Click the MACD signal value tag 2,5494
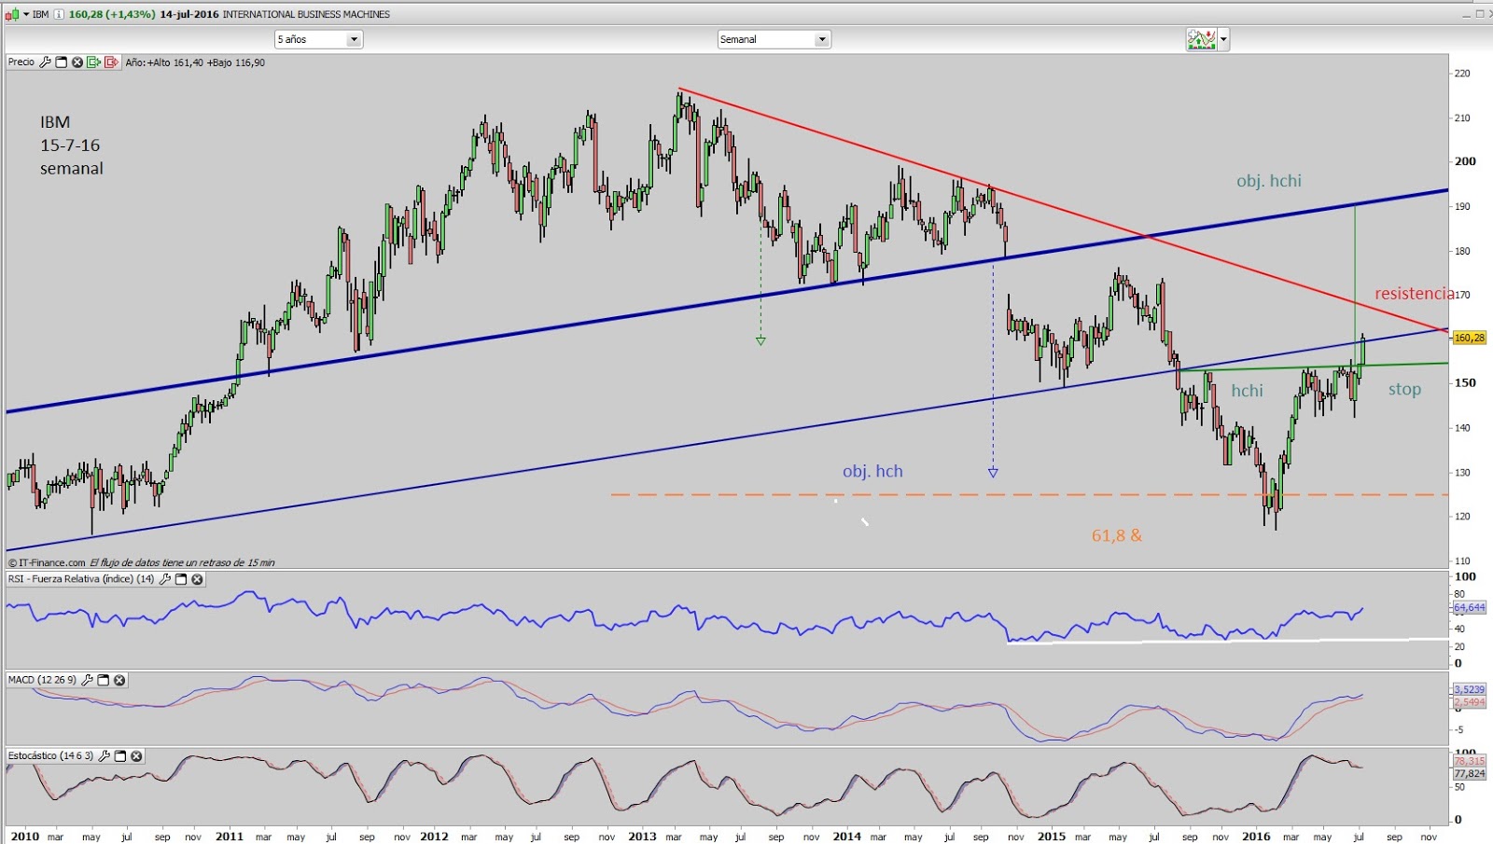Viewport: 1493px width, 844px height. tap(1469, 701)
